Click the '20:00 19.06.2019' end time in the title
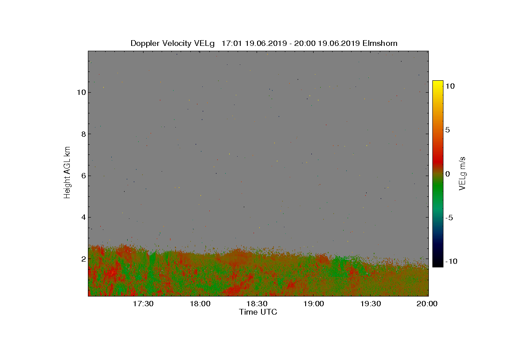The width and height of the screenshot is (530, 353). click(326, 43)
